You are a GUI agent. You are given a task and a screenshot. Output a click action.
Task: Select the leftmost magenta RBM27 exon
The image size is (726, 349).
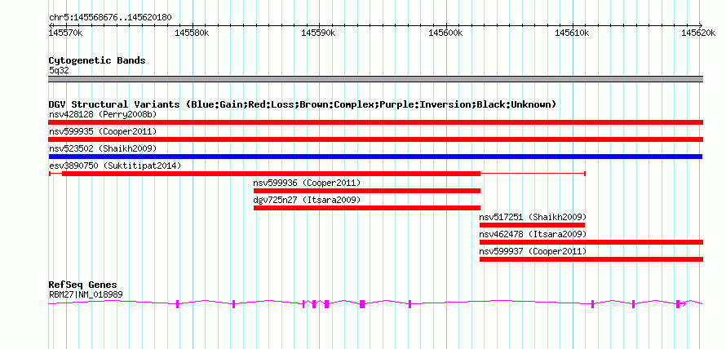click(x=177, y=303)
